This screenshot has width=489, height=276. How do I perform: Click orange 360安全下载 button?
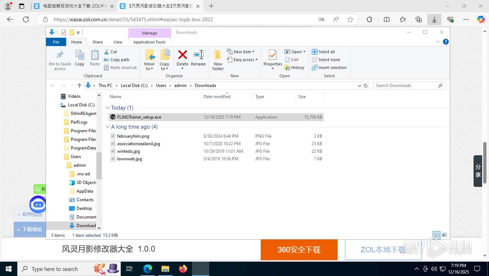[299, 250]
